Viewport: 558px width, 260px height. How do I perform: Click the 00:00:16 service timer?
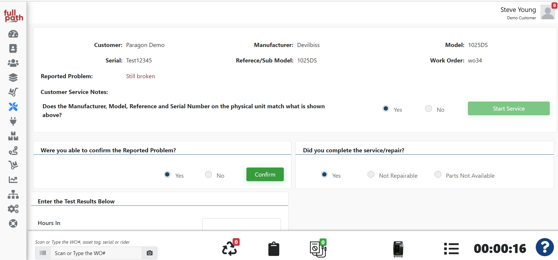pos(500,249)
